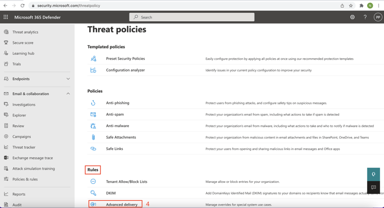Expand the Endpoints section chevron
Image resolution: width=384 pixels, height=208 pixels.
[x=68, y=79]
